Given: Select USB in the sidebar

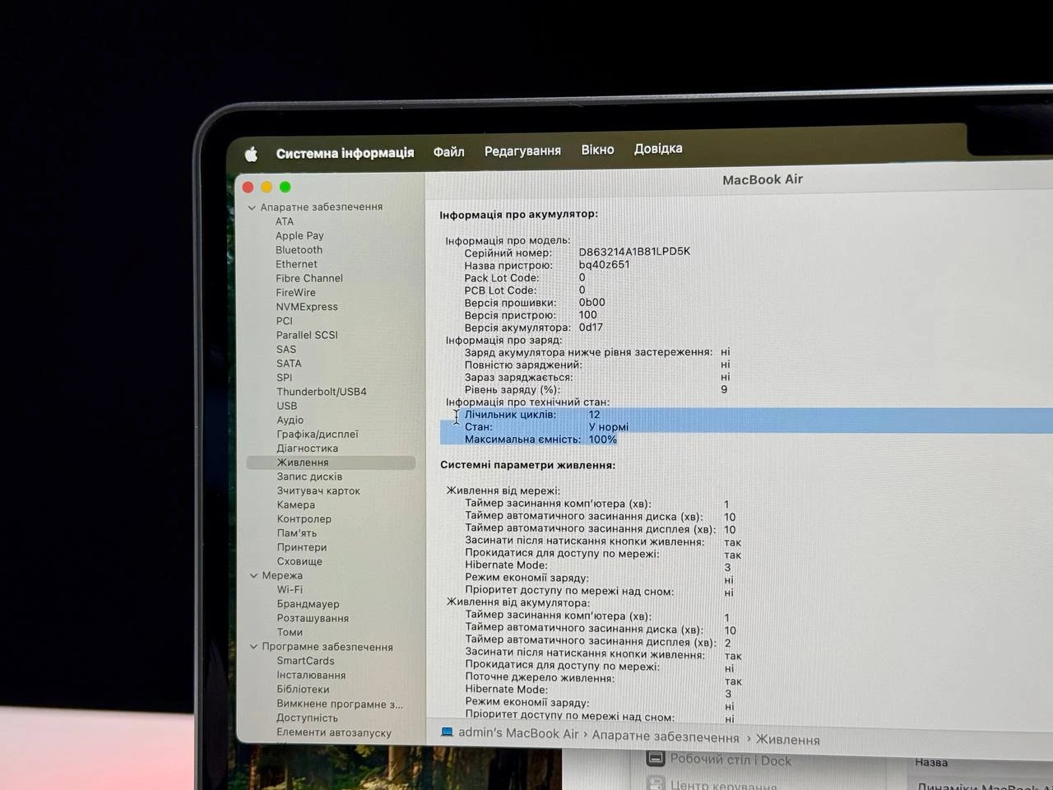Looking at the screenshot, I should point(286,406).
